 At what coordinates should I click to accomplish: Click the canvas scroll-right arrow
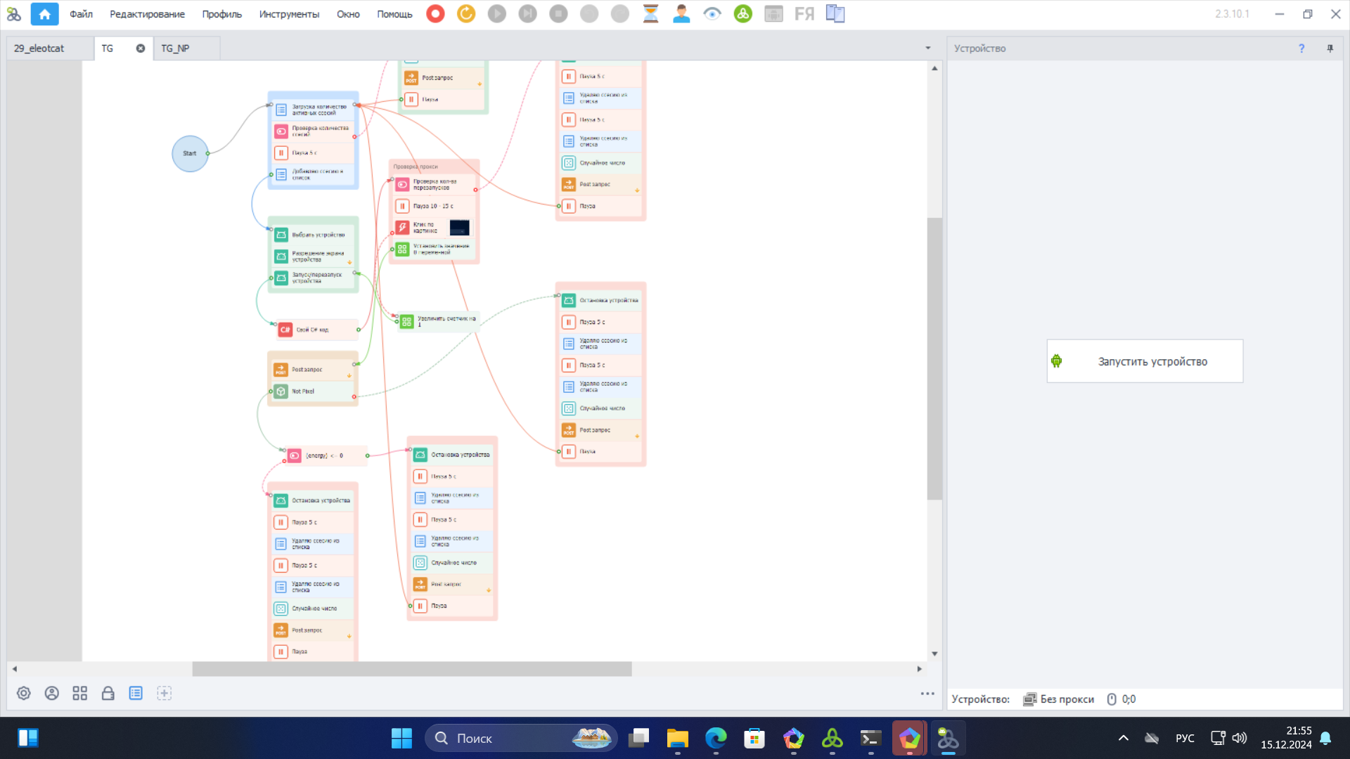point(919,669)
